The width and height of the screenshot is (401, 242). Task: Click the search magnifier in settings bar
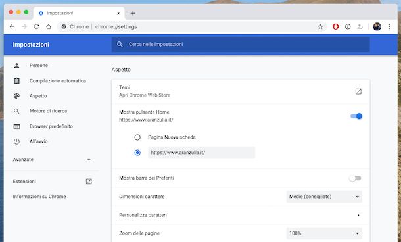click(x=120, y=44)
